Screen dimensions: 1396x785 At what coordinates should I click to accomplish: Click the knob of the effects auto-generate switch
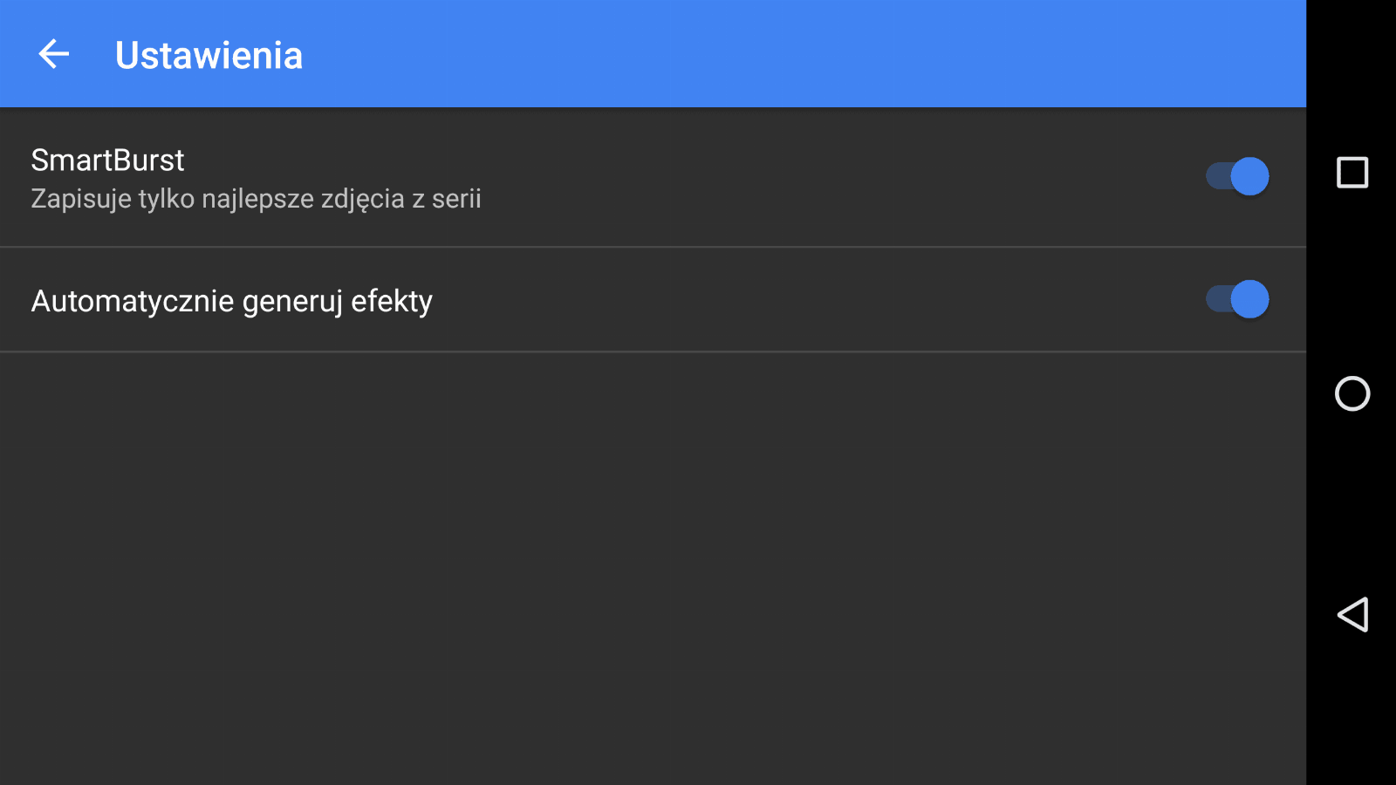(x=1250, y=299)
